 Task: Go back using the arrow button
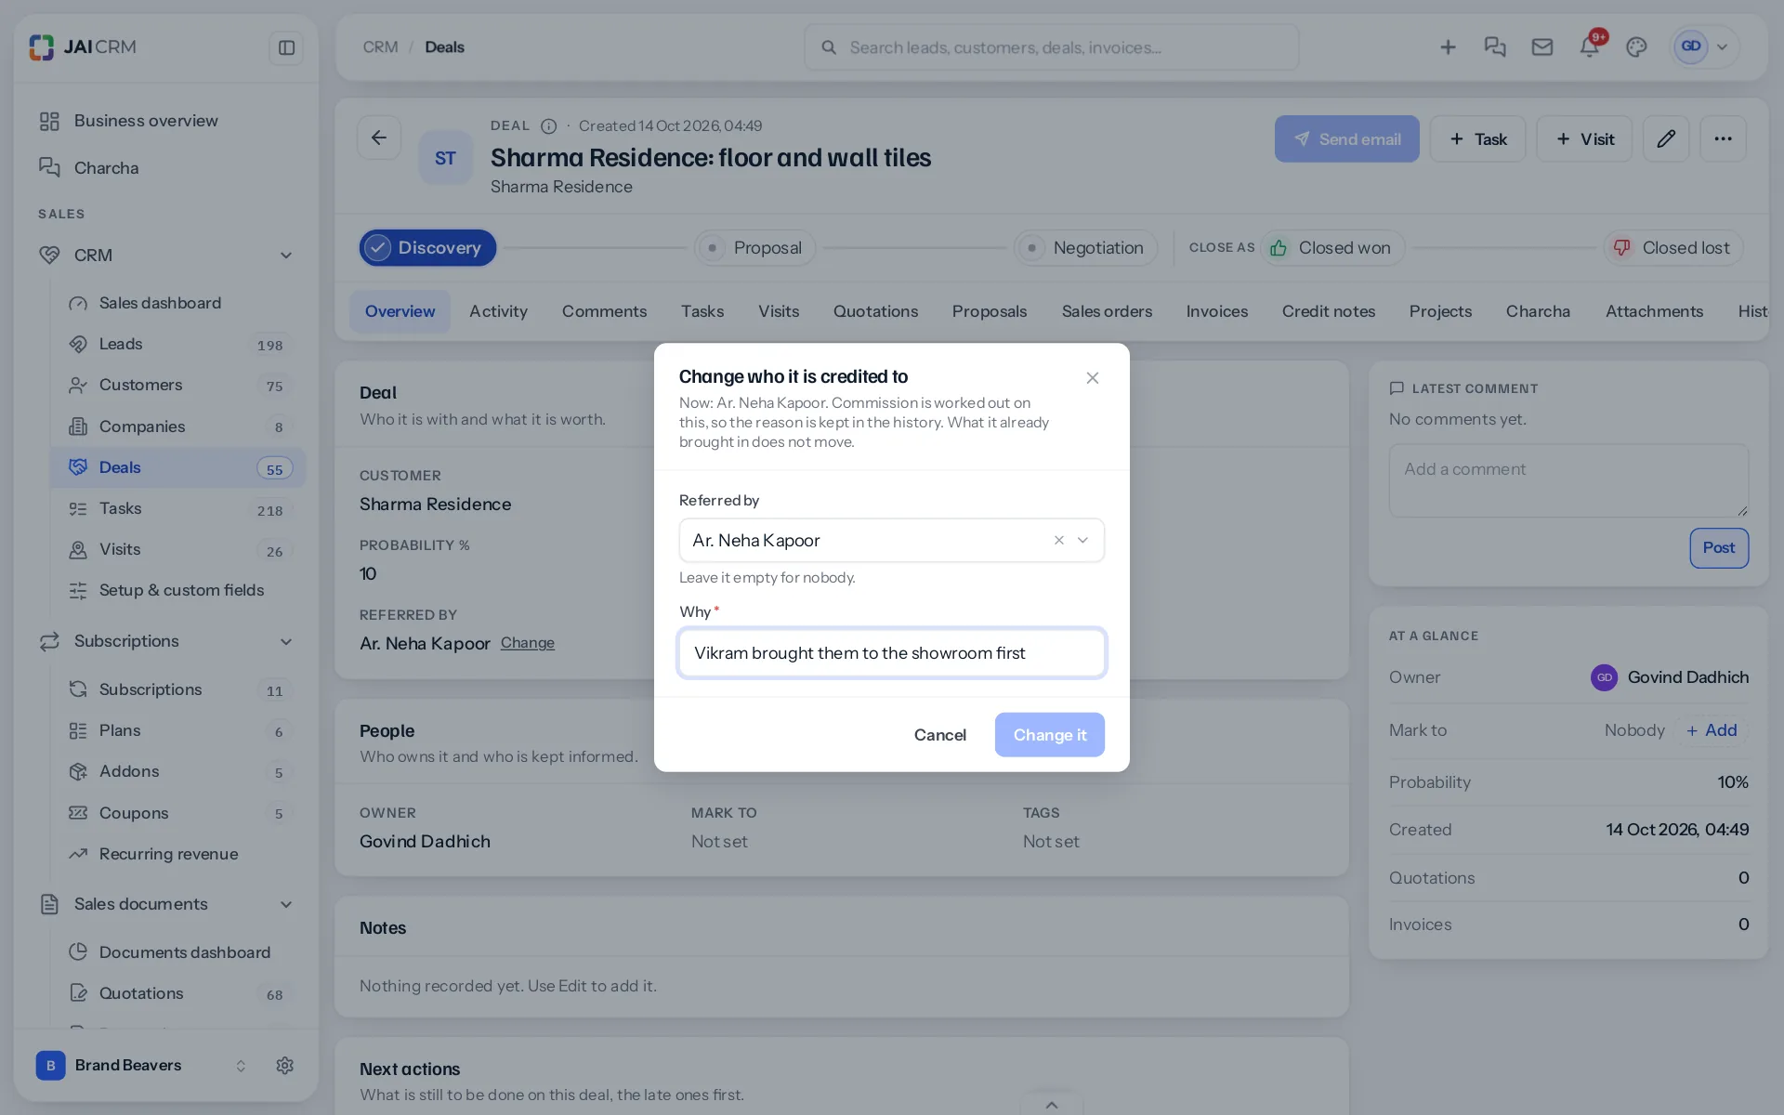tap(379, 138)
